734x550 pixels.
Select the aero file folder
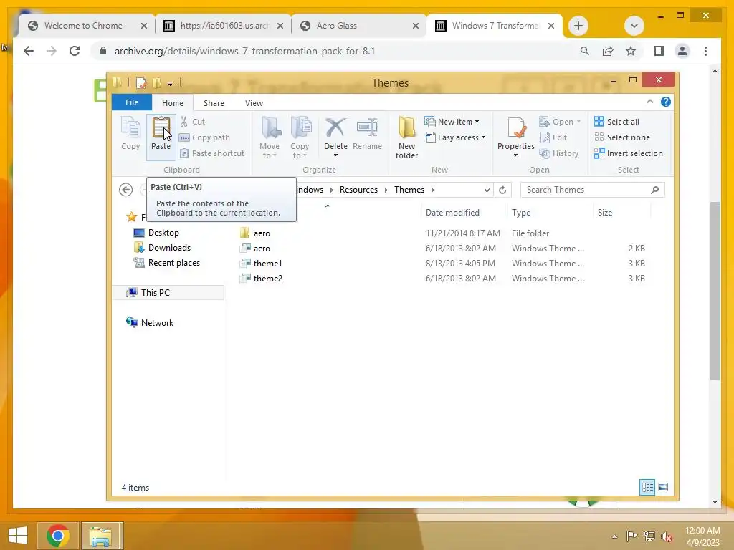tap(262, 233)
